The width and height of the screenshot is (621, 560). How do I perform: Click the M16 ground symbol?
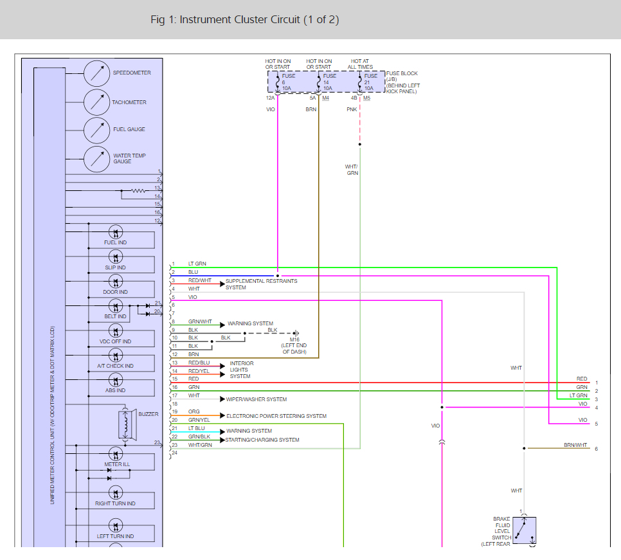(x=296, y=334)
